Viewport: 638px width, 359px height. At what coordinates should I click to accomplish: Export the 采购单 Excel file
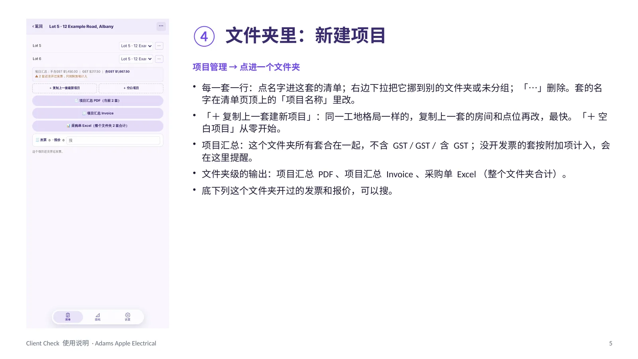point(98,126)
